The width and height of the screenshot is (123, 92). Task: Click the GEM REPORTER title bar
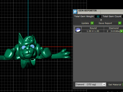(x=98, y=11)
